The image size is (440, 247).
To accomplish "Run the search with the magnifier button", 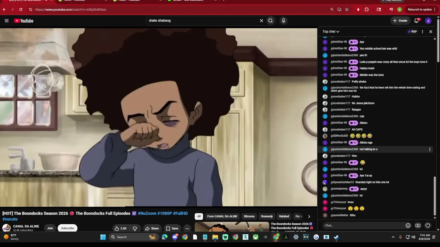I will pos(271,21).
